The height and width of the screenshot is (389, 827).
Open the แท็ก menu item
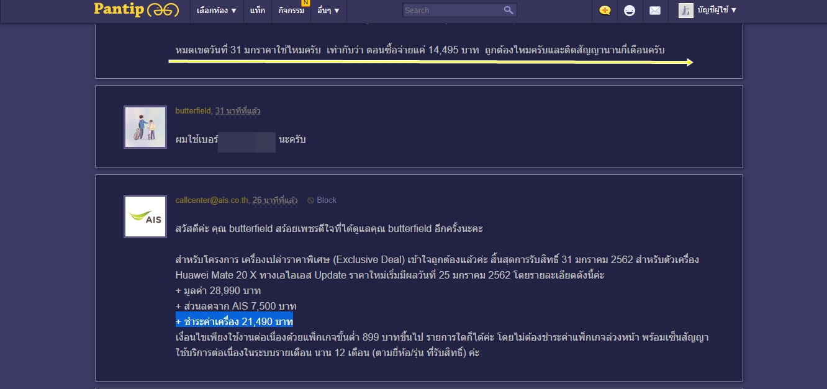(x=257, y=11)
